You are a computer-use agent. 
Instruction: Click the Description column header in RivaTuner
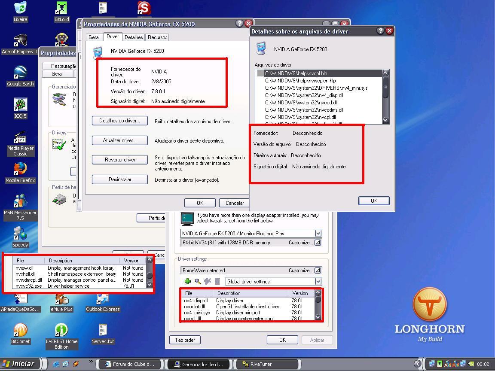coord(251,293)
